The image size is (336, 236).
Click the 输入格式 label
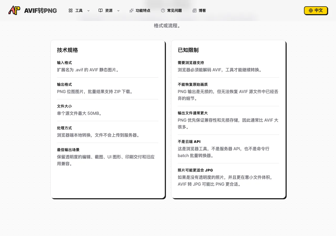point(64,63)
